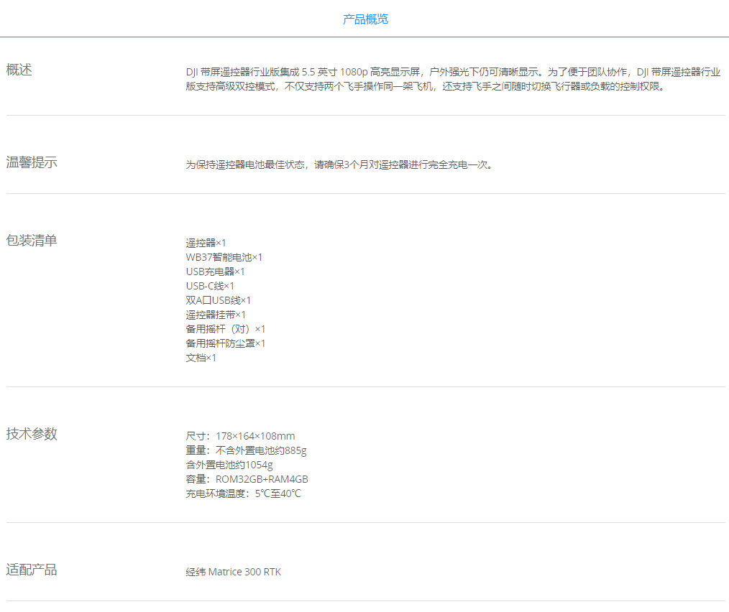Viewport: 729px width, 612px height.
Task: Select the 容量 ROM32GB+RAM4GB line
Action: click(x=247, y=479)
